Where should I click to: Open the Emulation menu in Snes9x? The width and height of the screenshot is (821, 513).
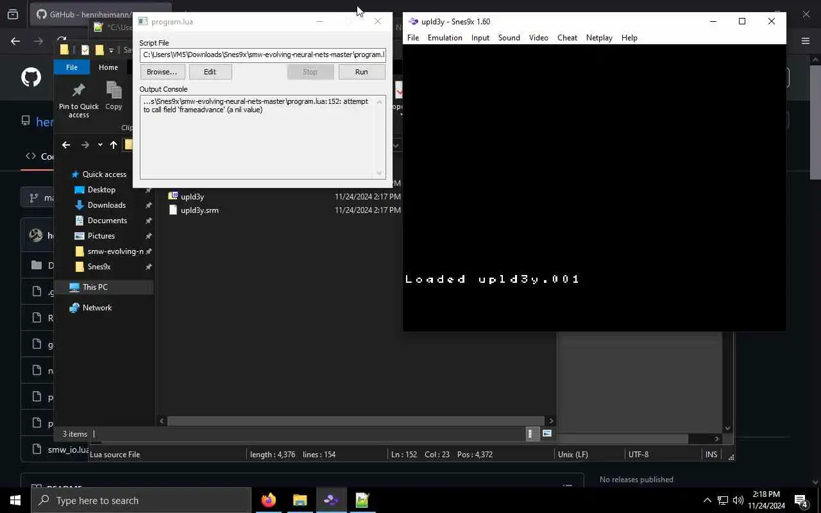444,38
